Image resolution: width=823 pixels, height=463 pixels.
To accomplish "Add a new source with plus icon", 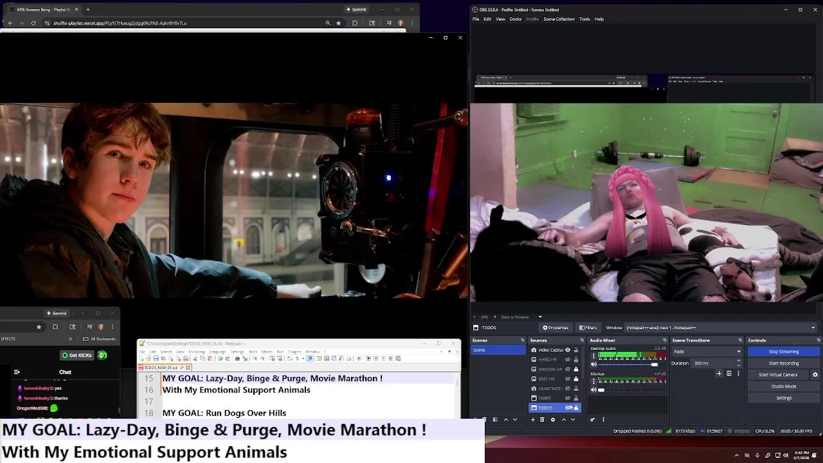I will pos(533,420).
